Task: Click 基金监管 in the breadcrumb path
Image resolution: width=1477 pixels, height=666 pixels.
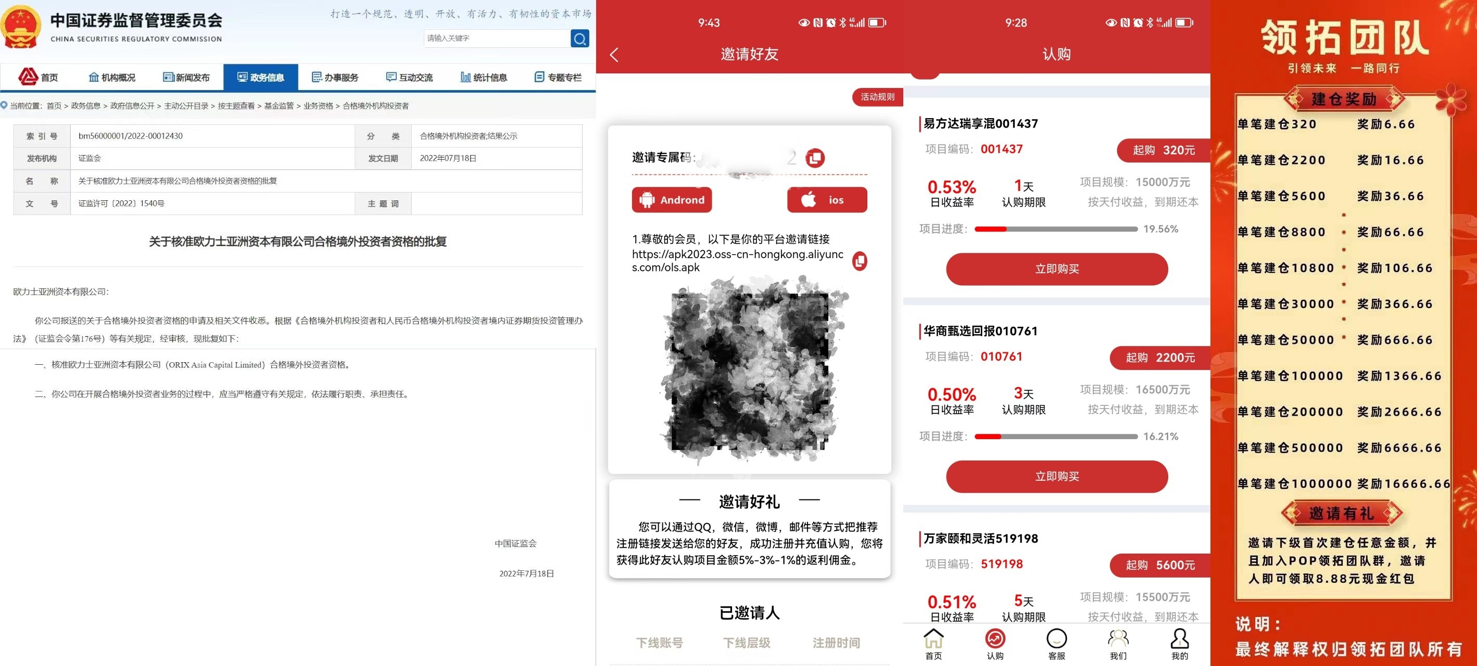Action: point(279,106)
